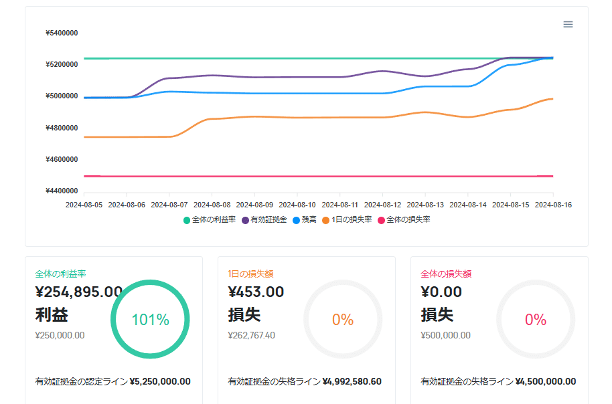Click the ¥4400000 y-axis label
Image resolution: width=612 pixels, height=404 pixels.
coord(62,191)
